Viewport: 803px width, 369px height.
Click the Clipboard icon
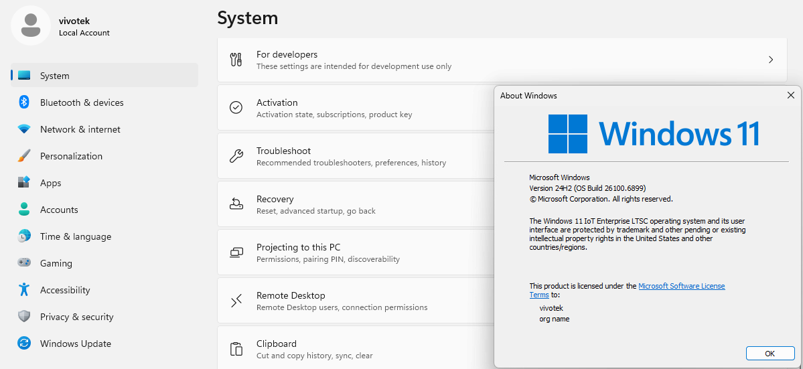point(236,349)
